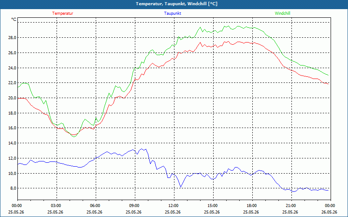Screen dimensions: 348x217
Task: Select the '06:00' time label
Action: (96, 206)
